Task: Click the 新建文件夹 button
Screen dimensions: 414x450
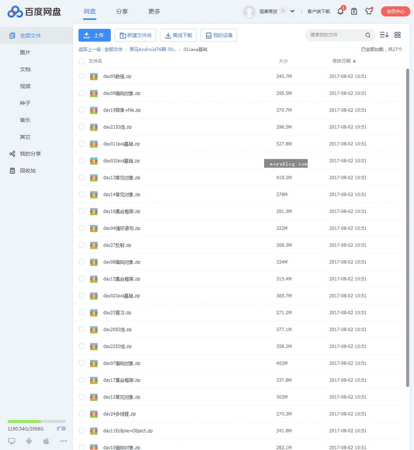Action: click(x=135, y=35)
